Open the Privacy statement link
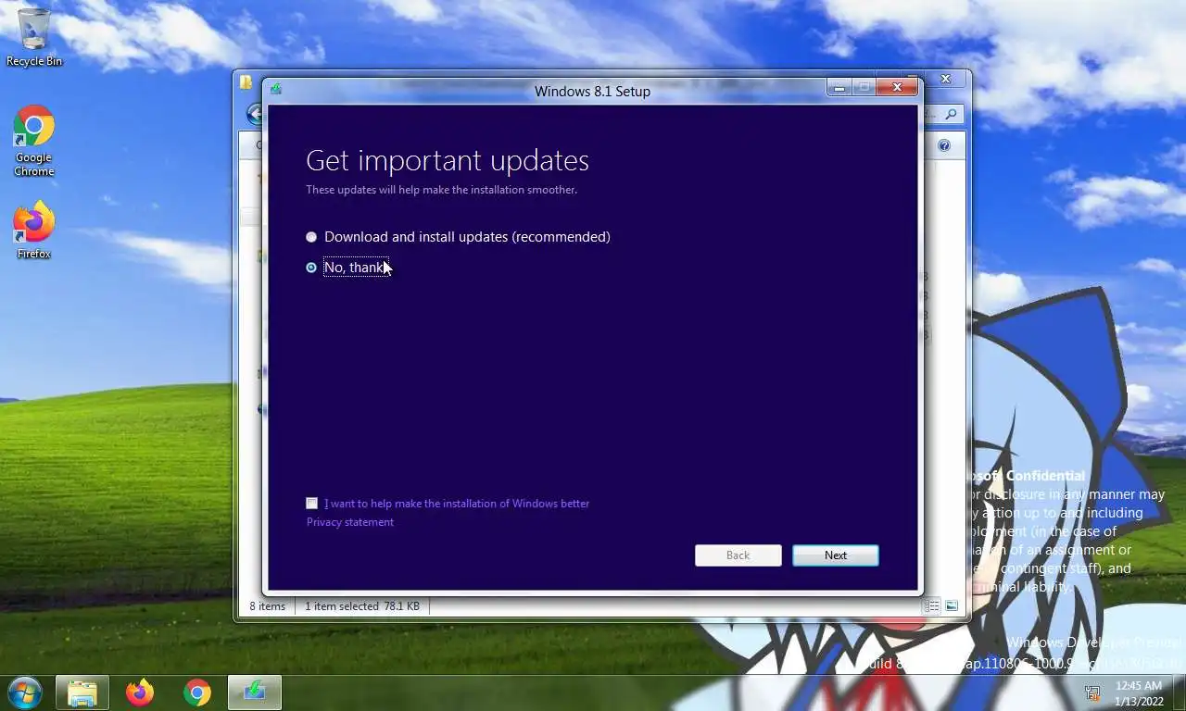The image size is (1186, 711). (x=350, y=522)
